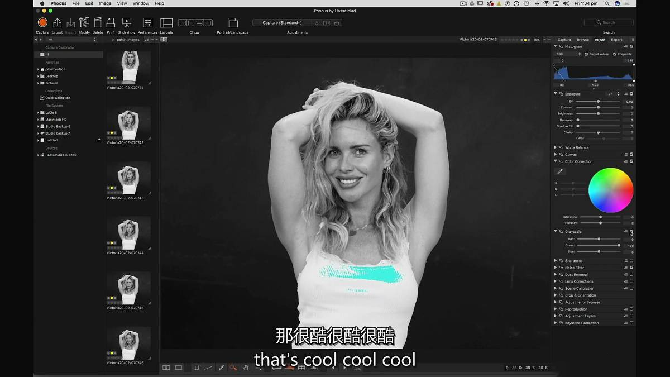Screen dimensions: 670x377
Task: Select the magnifier Zoom tool
Action: point(234,368)
